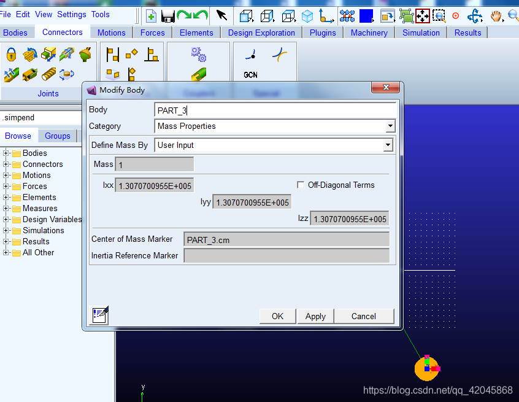Image resolution: width=519 pixels, height=402 pixels.
Task: Switch to the Groups browser tab
Action: click(x=57, y=136)
